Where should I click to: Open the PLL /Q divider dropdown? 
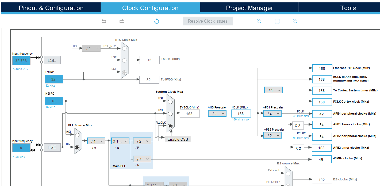click(x=142, y=159)
